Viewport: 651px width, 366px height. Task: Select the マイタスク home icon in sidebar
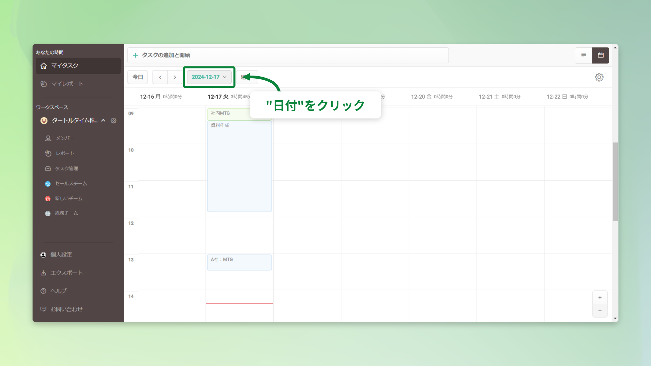[44, 66]
